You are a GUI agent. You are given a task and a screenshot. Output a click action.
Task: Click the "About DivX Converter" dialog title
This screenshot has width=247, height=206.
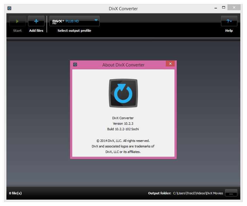tap(123, 65)
